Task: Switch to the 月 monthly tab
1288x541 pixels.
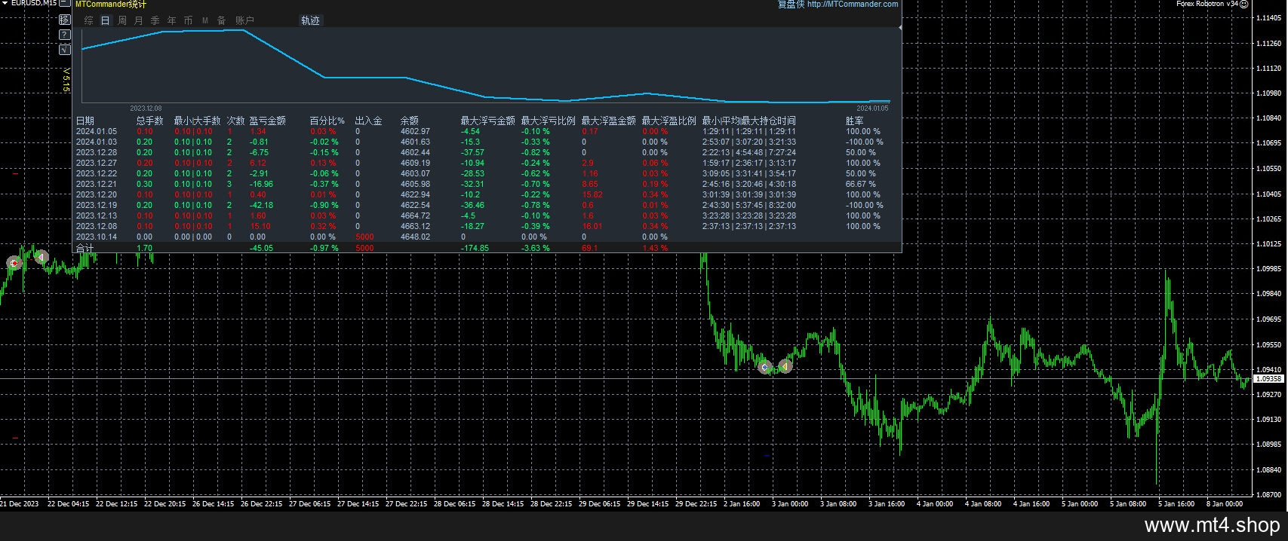Action: (x=138, y=20)
